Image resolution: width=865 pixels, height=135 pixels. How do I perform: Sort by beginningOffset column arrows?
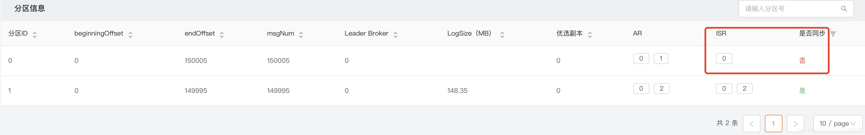(x=130, y=34)
